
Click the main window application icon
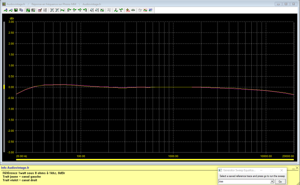[4, 4]
